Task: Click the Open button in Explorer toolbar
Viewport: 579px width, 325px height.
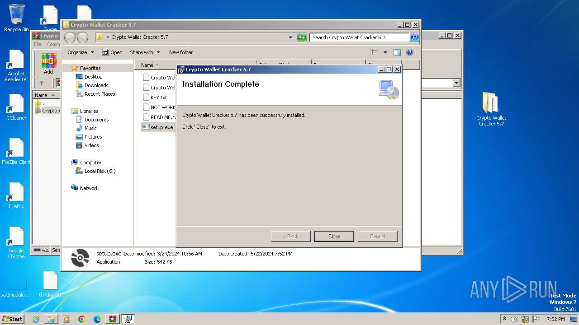Action: tap(112, 52)
